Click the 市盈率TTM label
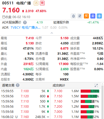104x119 pixels. (78, 54)
